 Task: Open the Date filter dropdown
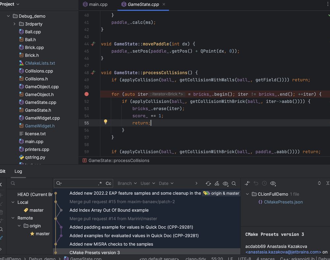tap(166, 183)
